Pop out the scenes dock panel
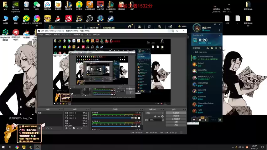 point(60,109)
